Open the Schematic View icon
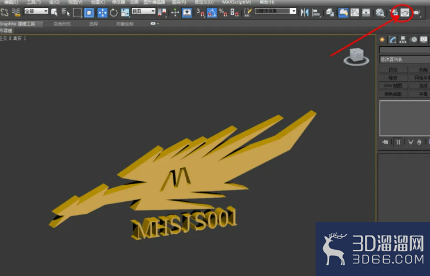This screenshot has height=276, width=430. click(x=366, y=13)
